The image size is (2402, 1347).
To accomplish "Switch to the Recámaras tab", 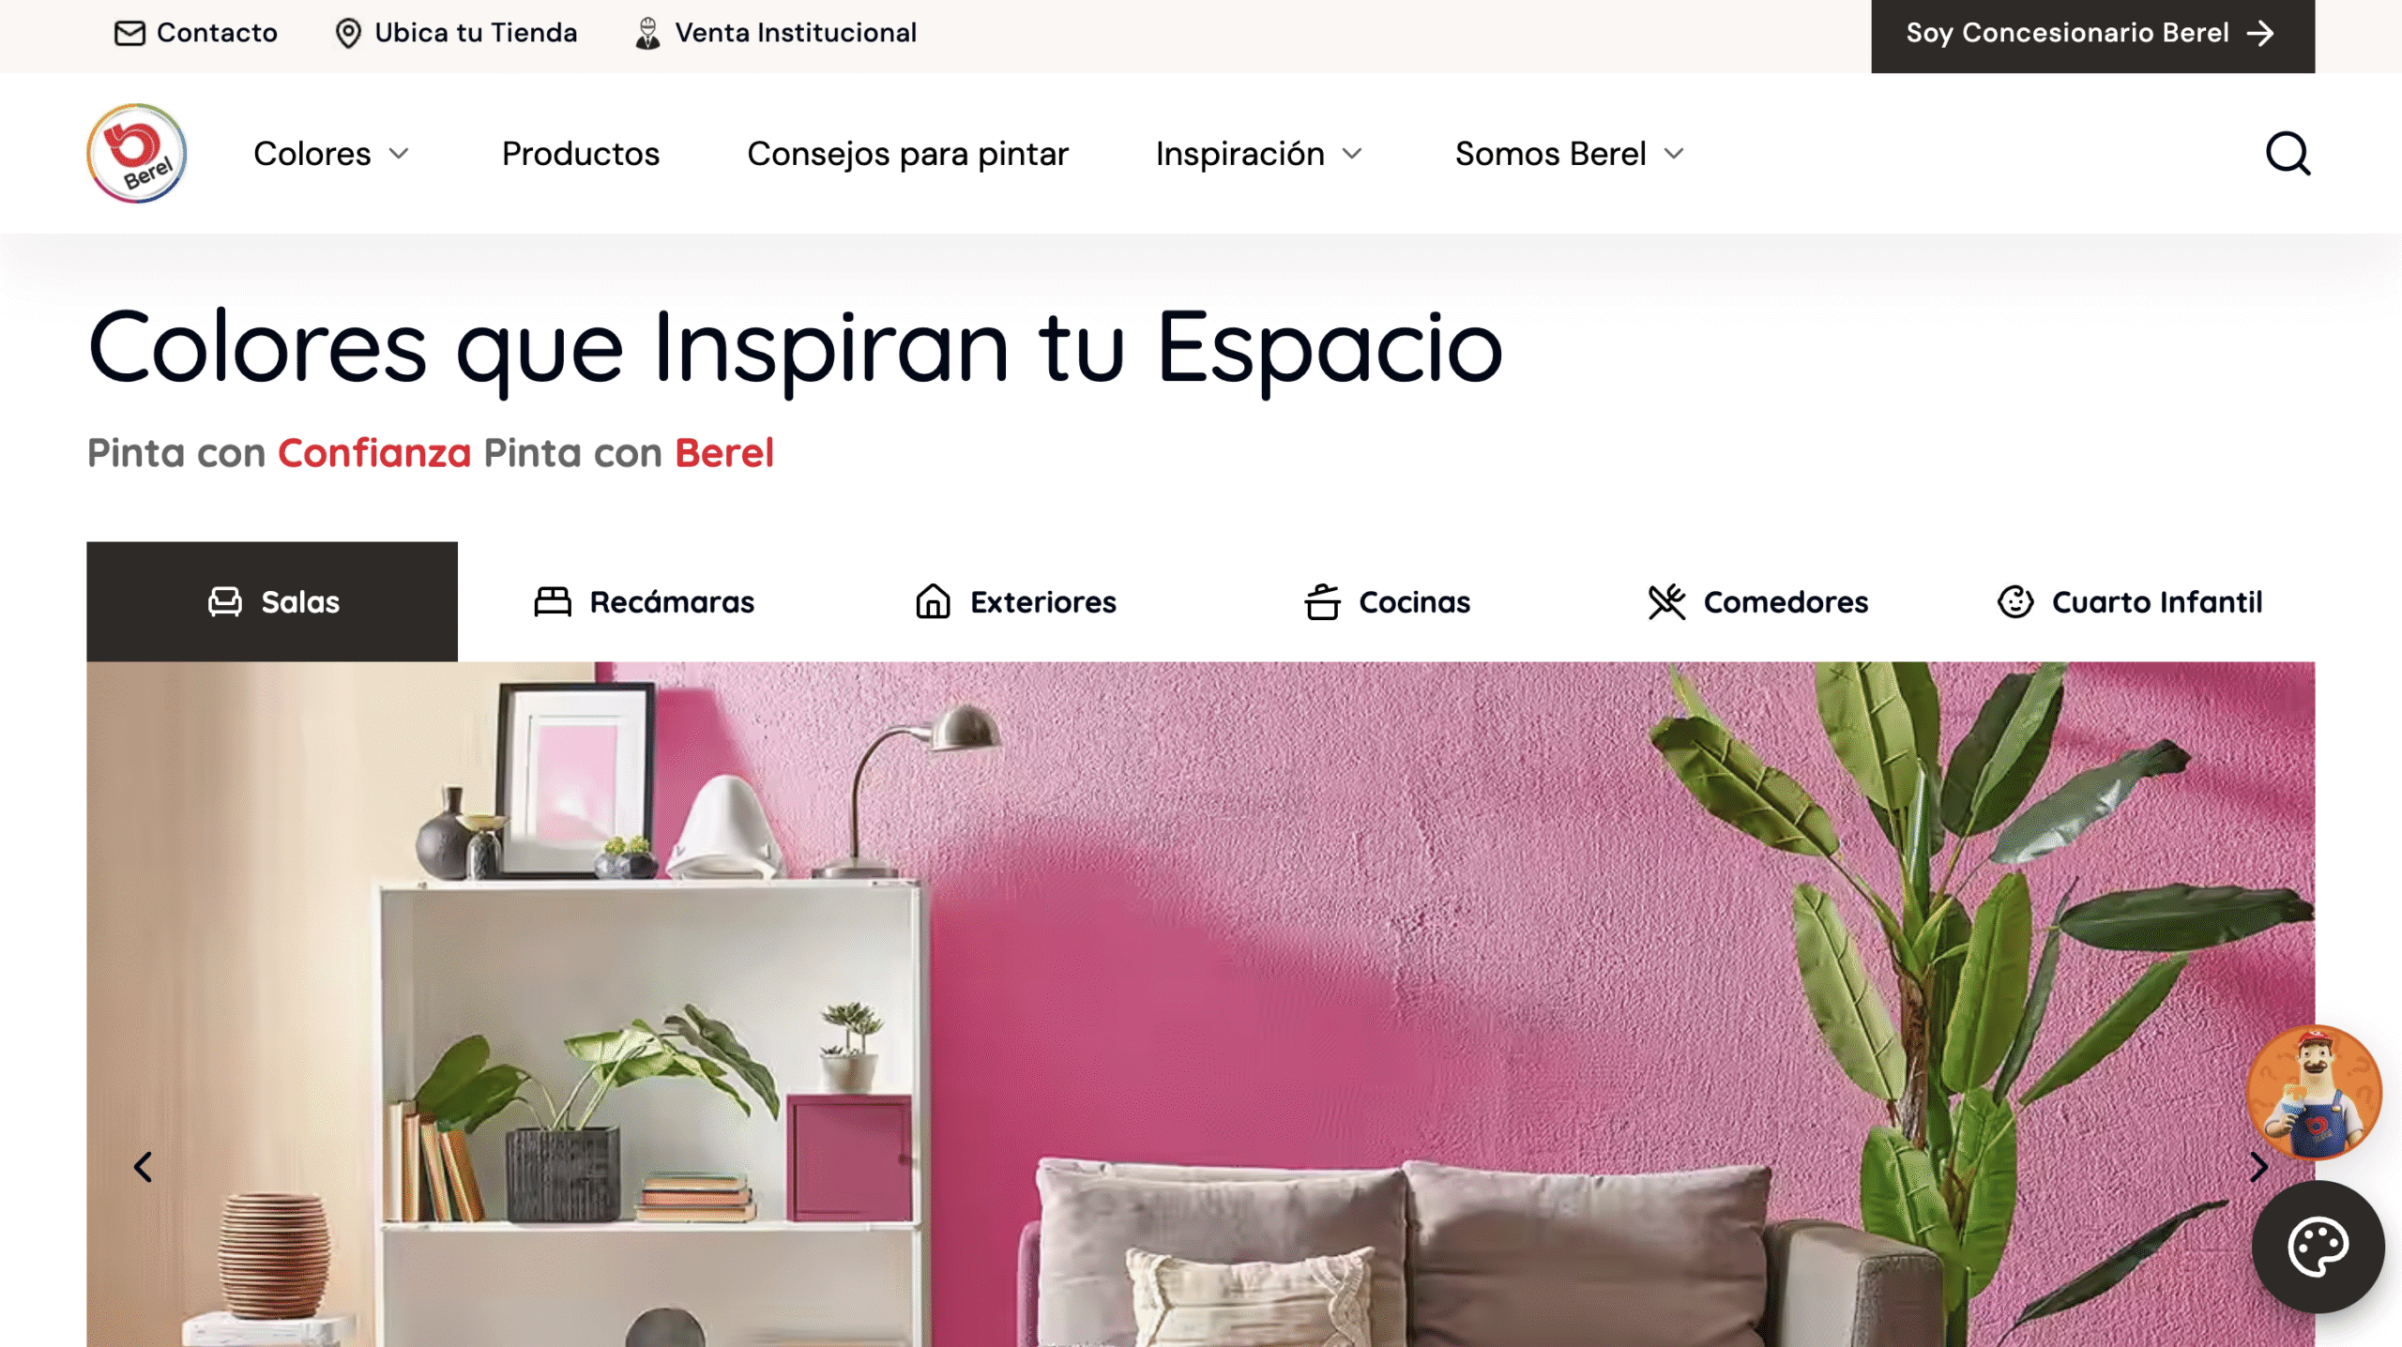I will tap(644, 601).
